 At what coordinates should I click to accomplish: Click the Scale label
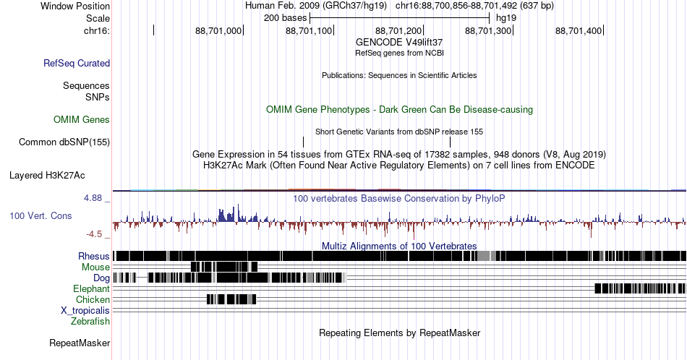point(98,18)
